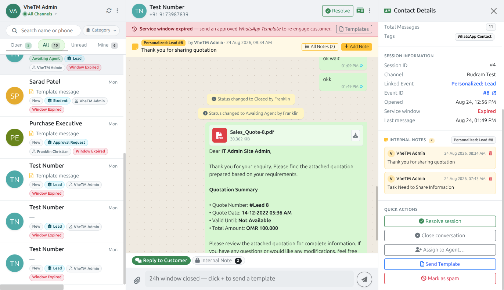Open the chat header more options menu
Viewport: 504px width, 290px height.
pyautogui.click(x=370, y=11)
